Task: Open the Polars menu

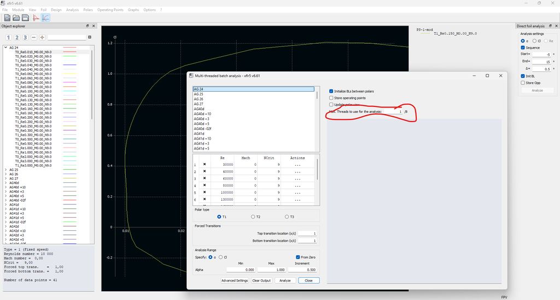Action: tap(88, 10)
